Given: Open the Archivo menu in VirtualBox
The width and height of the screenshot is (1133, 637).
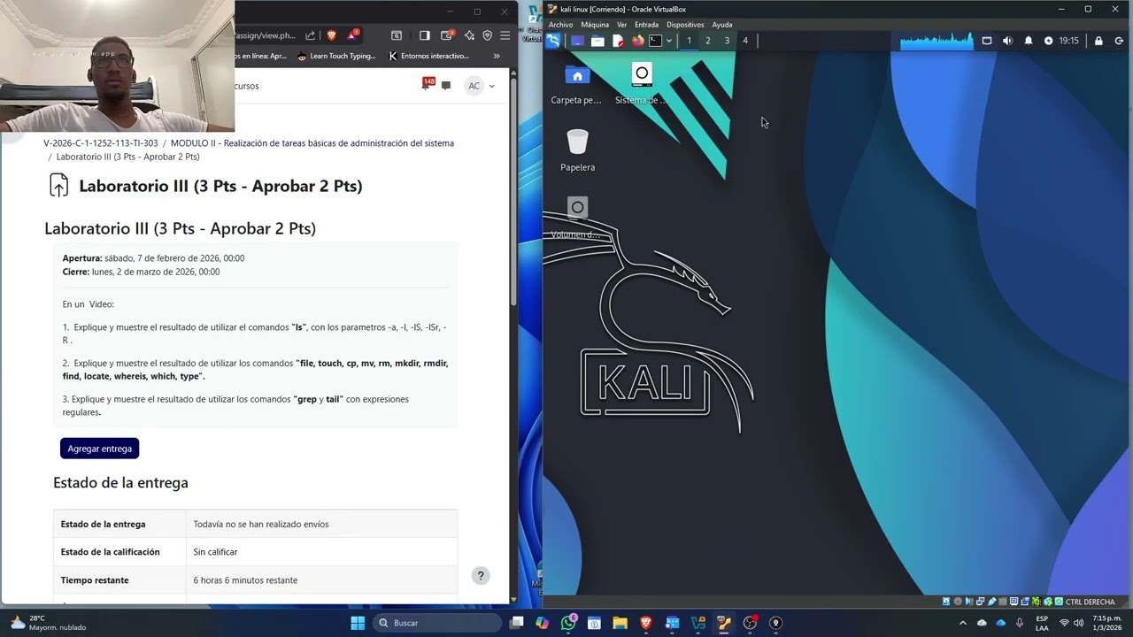Looking at the screenshot, I should click(x=560, y=25).
